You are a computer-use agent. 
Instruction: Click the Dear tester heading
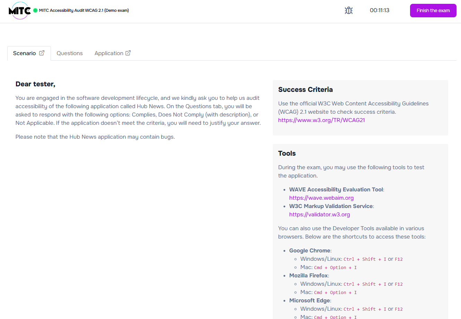click(35, 84)
